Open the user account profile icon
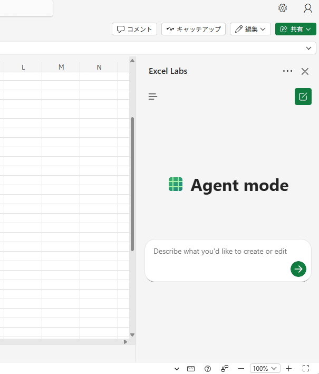 coord(308,8)
